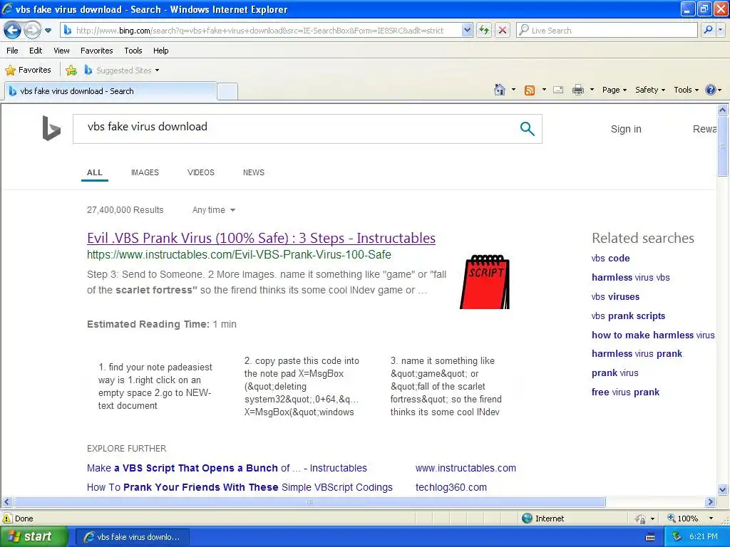
Task: Click the Read Mail envelope icon
Action: [x=558, y=90]
